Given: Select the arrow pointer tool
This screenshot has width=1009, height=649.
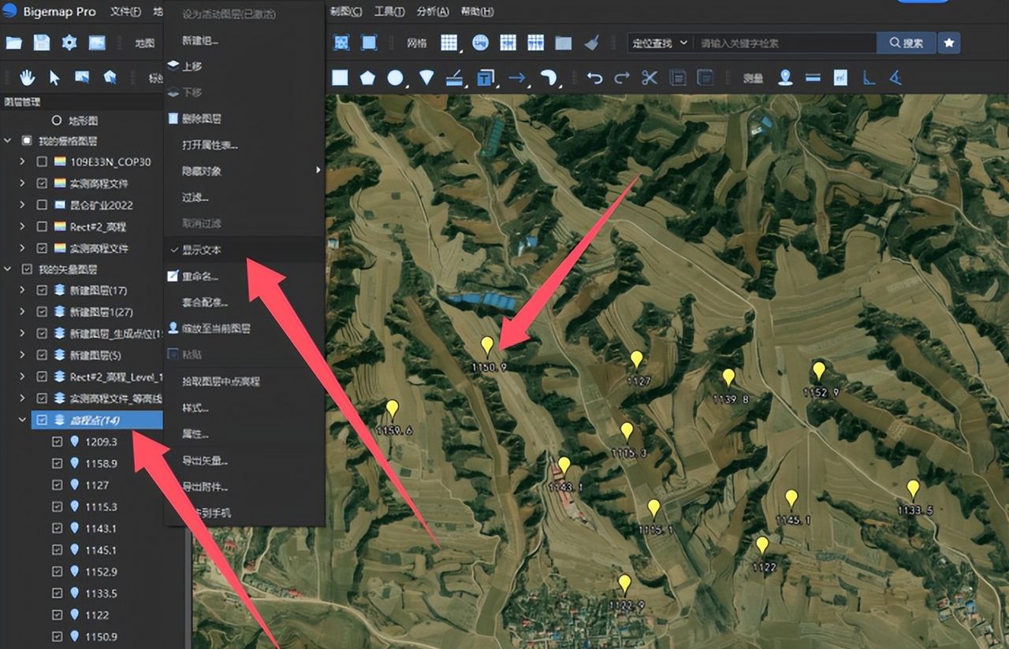Looking at the screenshot, I should coord(54,77).
